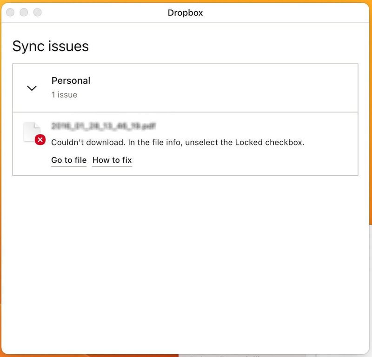Click the Sync issues heading
372x357 pixels.
(x=50, y=46)
